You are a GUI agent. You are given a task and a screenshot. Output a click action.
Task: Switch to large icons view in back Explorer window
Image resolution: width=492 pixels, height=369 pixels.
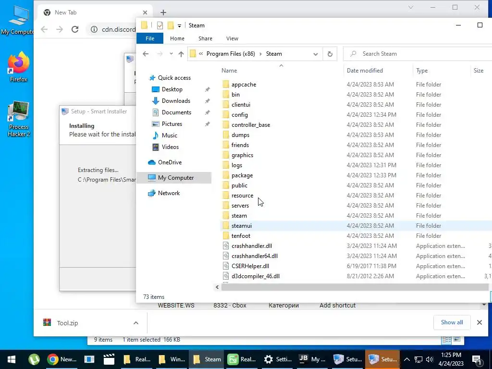(x=457, y=340)
